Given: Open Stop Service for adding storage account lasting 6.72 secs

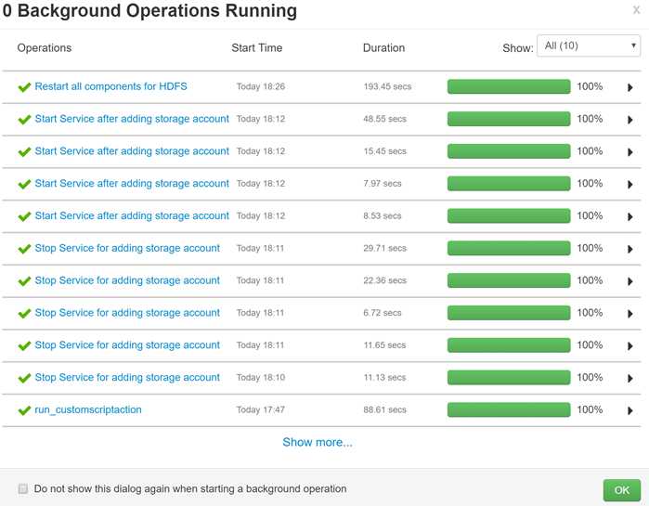Looking at the screenshot, I should coord(127,312).
